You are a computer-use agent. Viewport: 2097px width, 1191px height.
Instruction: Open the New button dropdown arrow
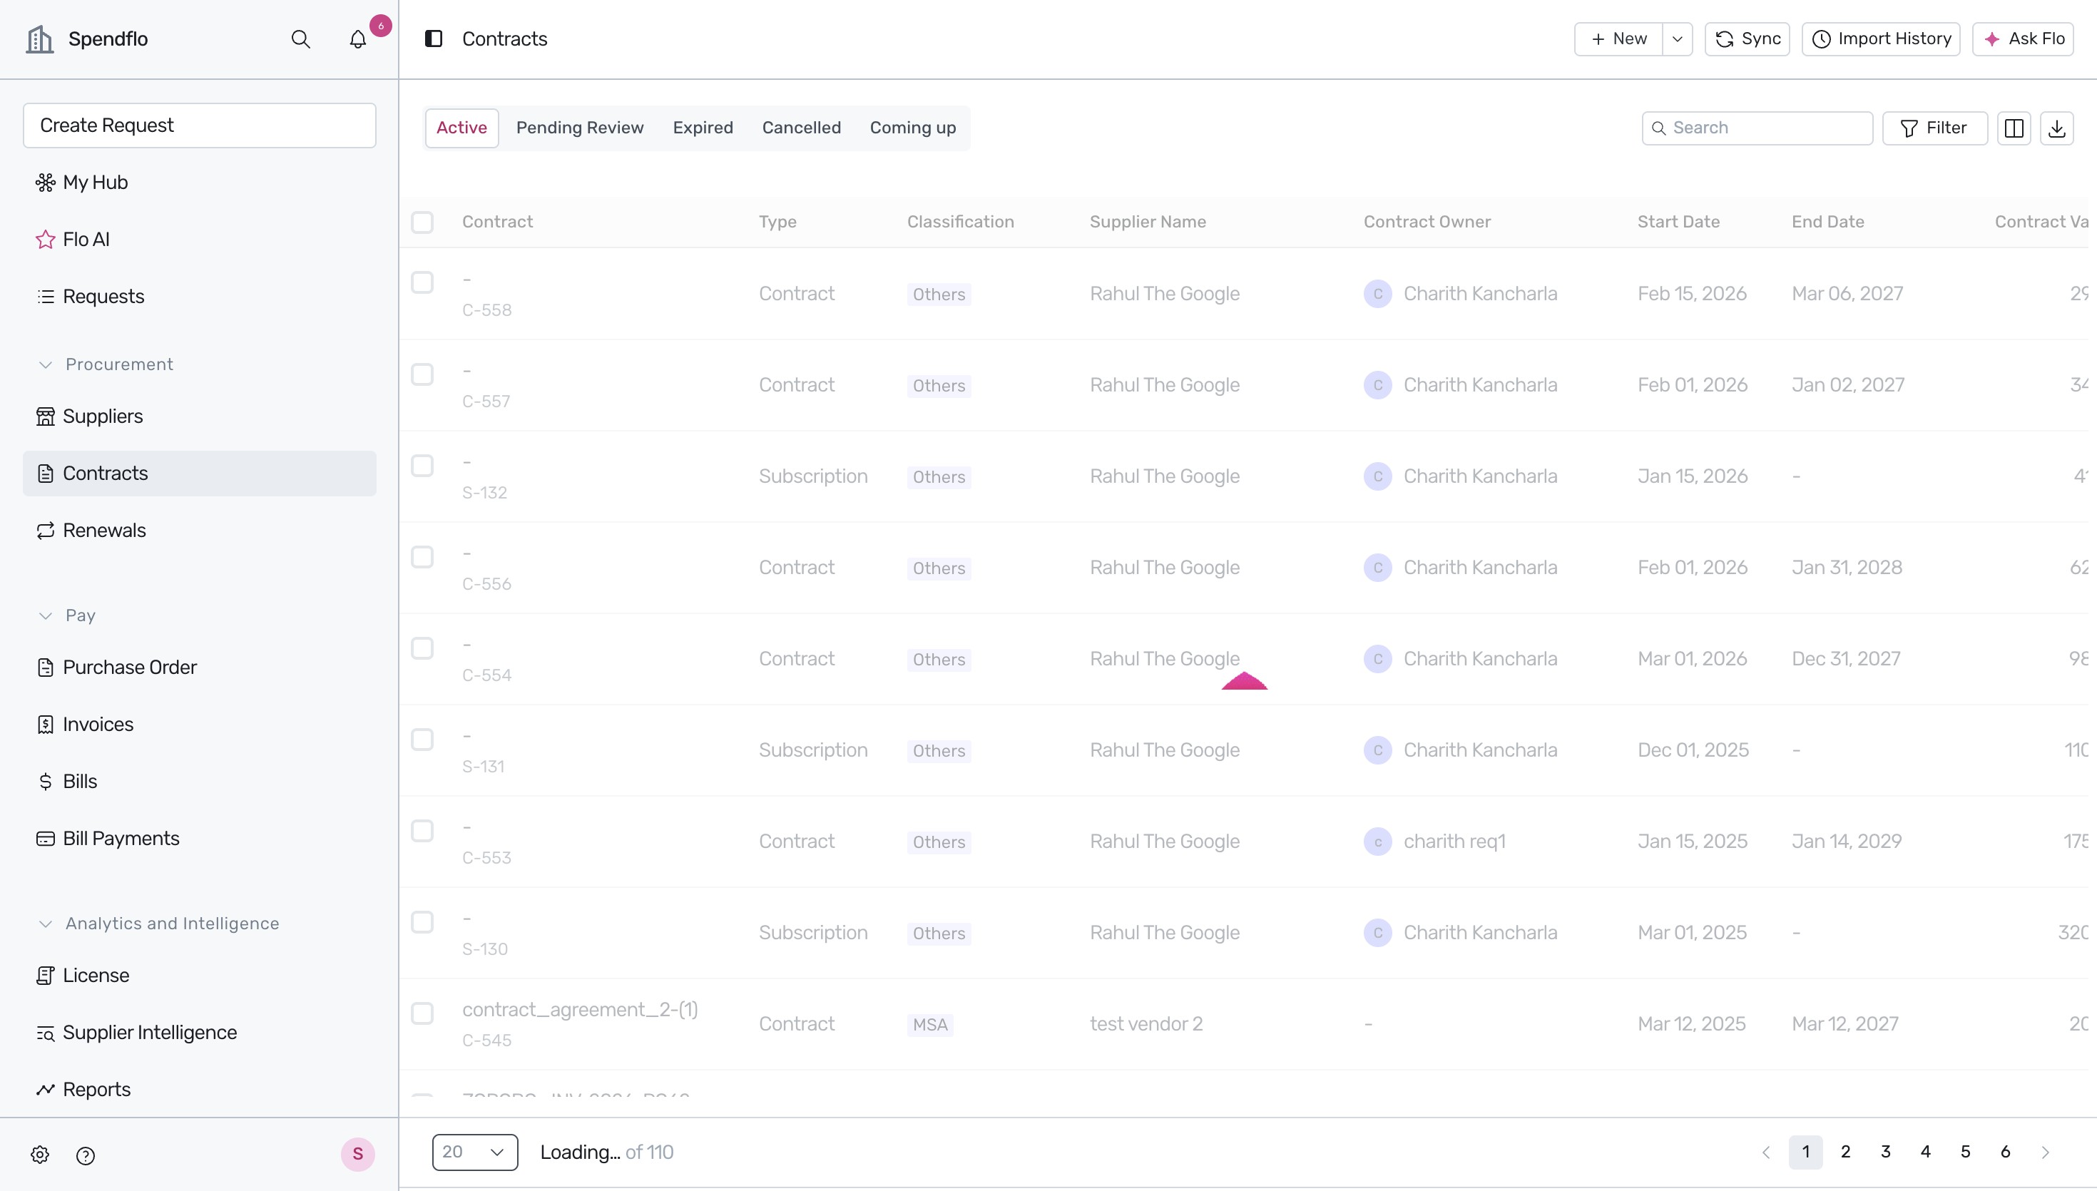[1678, 39]
